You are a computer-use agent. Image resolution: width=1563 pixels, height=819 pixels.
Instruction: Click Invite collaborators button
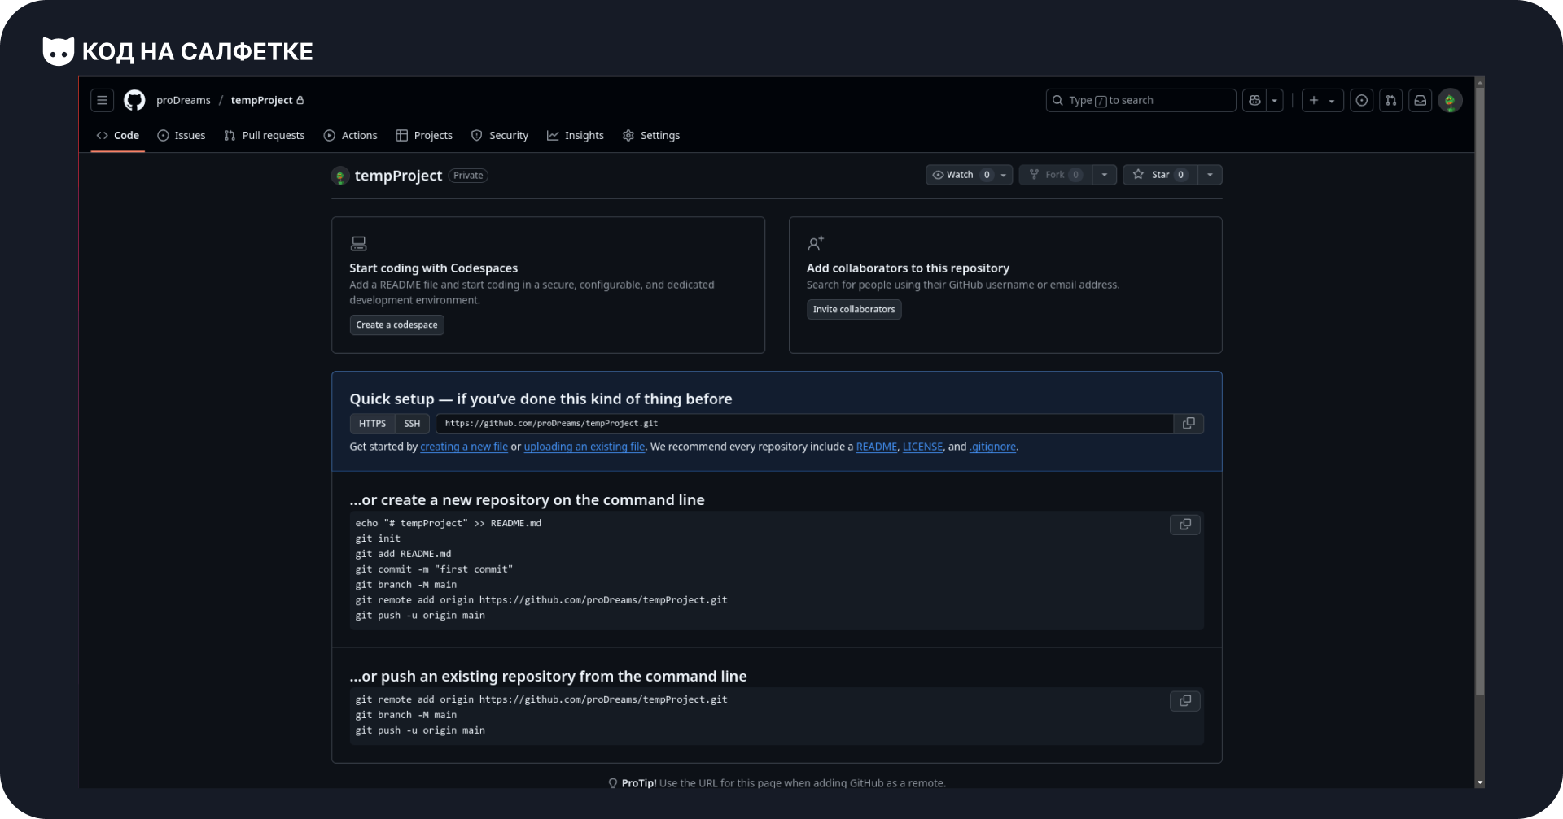[854, 309]
